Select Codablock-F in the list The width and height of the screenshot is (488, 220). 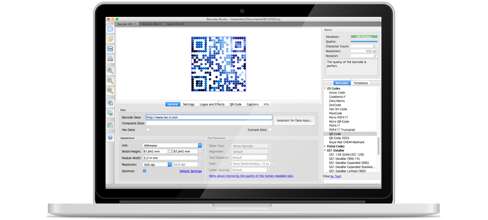tap(337, 97)
